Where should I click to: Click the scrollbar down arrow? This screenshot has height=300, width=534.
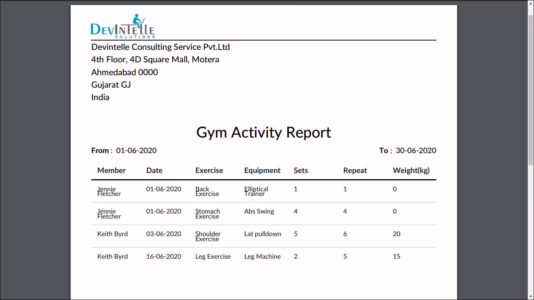(531, 297)
